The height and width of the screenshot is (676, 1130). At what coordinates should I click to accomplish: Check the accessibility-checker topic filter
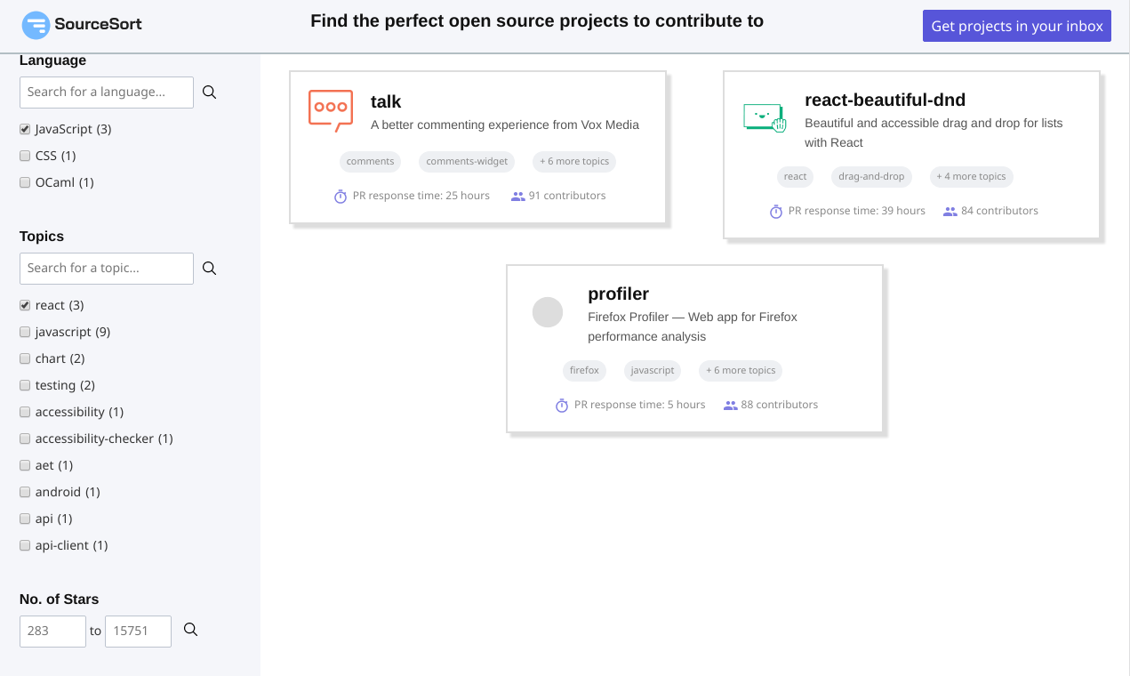point(25,439)
